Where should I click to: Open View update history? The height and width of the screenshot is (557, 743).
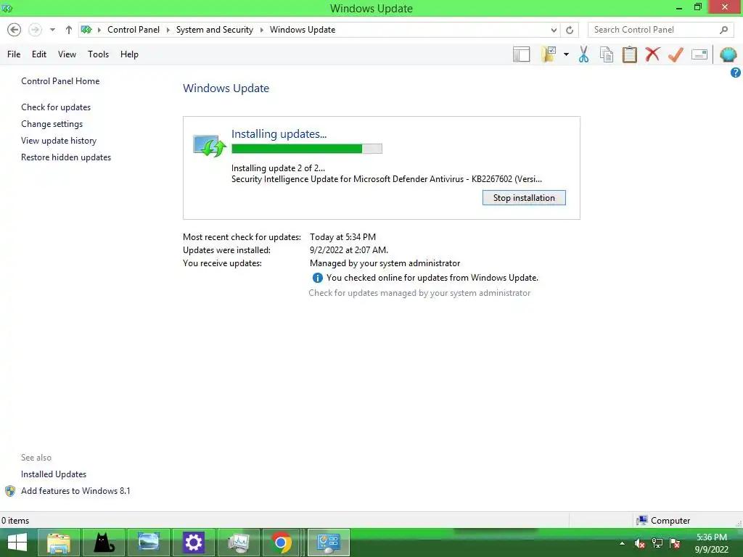tap(59, 141)
